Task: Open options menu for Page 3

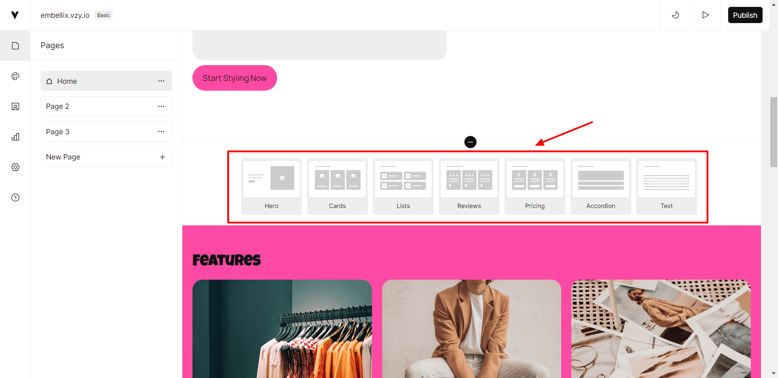Action: pyautogui.click(x=161, y=132)
